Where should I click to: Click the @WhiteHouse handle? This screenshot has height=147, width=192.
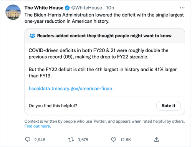pos(86,8)
